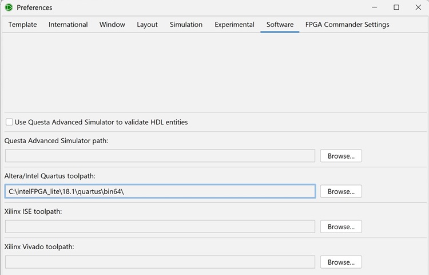Click the Altera/Intel Quartus toolpath field
The width and height of the screenshot is (429, 275).
tap(160, 191)
